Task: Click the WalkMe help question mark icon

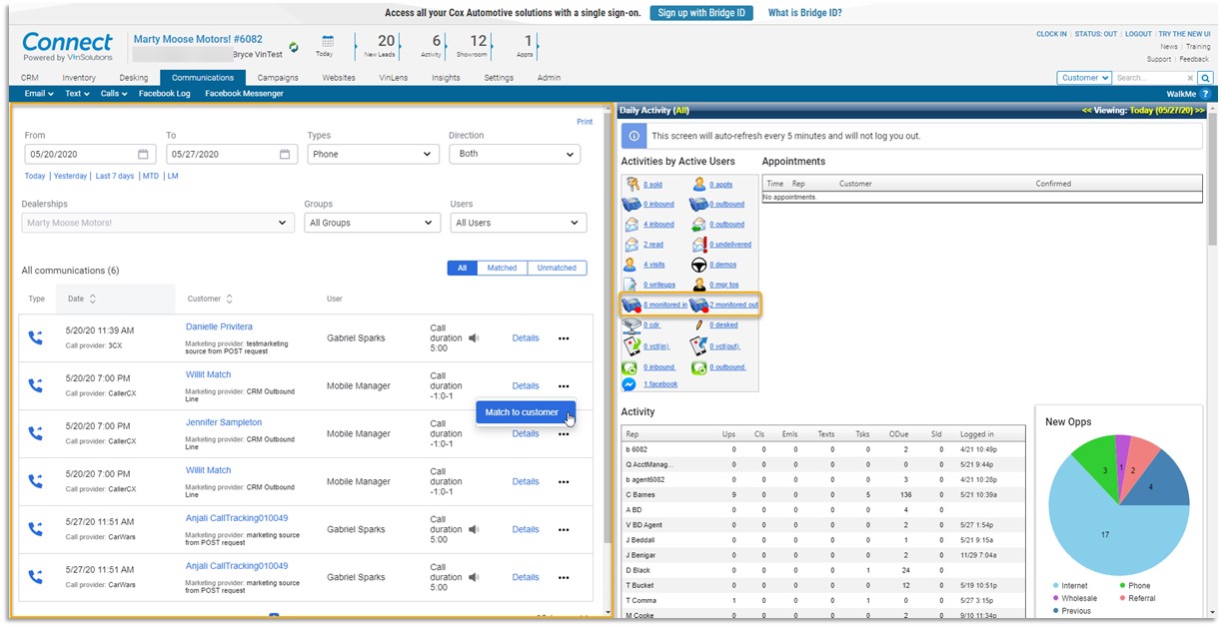Action: tap(1204, 94)
